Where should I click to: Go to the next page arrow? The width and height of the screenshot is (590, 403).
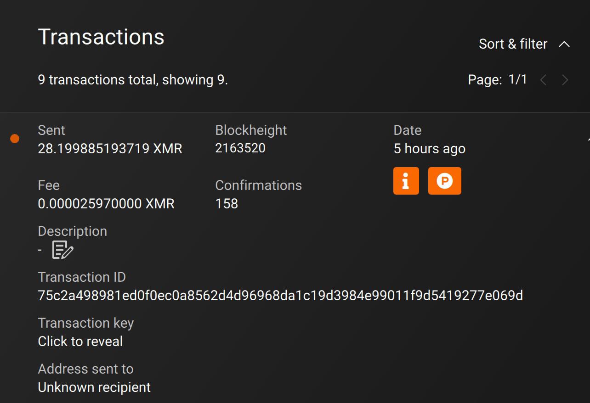pyautogui.click(x=565, y=80)
